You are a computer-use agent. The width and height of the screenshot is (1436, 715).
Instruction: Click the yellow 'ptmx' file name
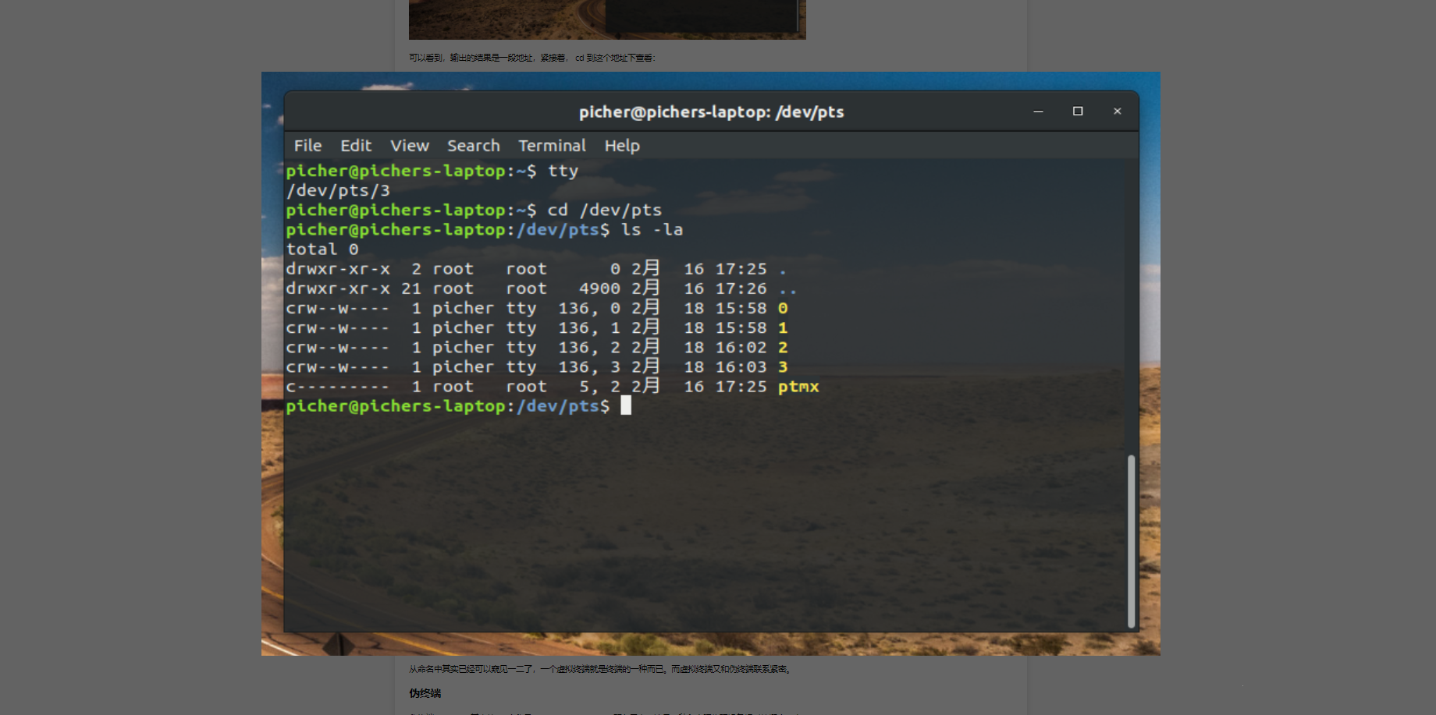pyautogui.click(x=798, y=387)
